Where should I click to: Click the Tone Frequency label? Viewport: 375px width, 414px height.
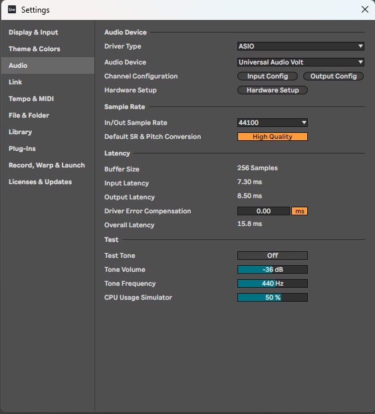[x=130, y=283]
